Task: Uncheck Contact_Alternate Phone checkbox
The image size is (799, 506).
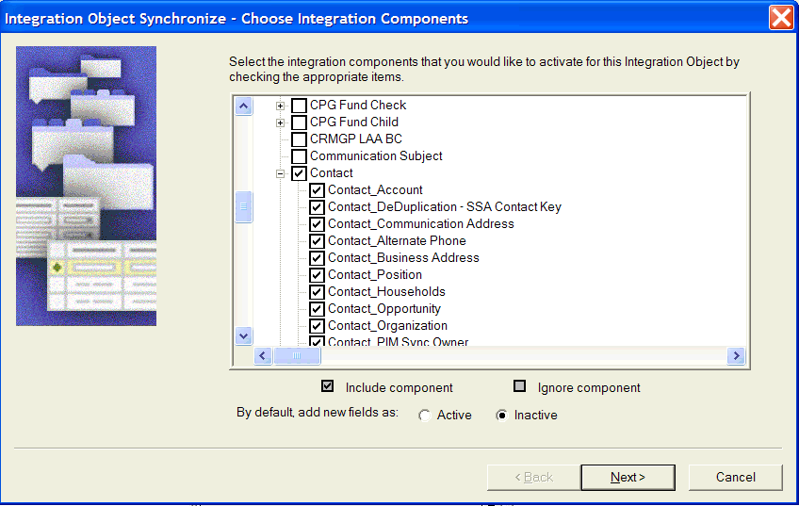Action: pyautogui.click(x=317, y=241)
